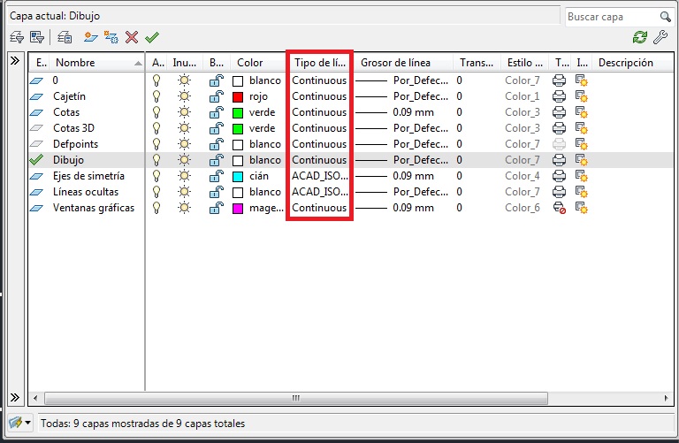Freeze Cotas 3D layer sun icon
Image resolution: width=679 pixels, height=443 pixels.
coord(185,128)
